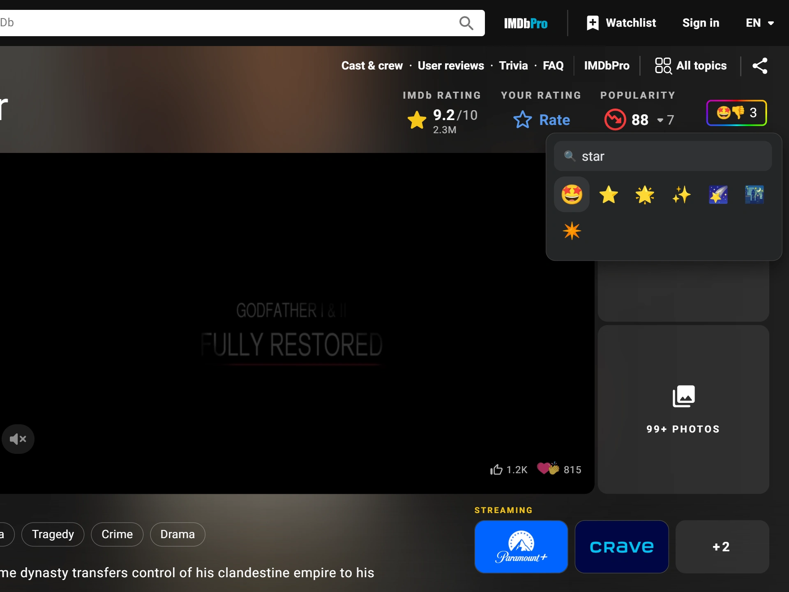Image resolution: width=789 pixels, height=592 pixels.
Task: Open the Cast & crew section
Action: [372, 66]
